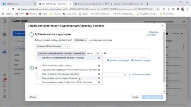The width and height of the screenshot is (191, 107).
Task: Click the 'Создать аудиторию' button in dialog
Action: click(x=153, y=97)
